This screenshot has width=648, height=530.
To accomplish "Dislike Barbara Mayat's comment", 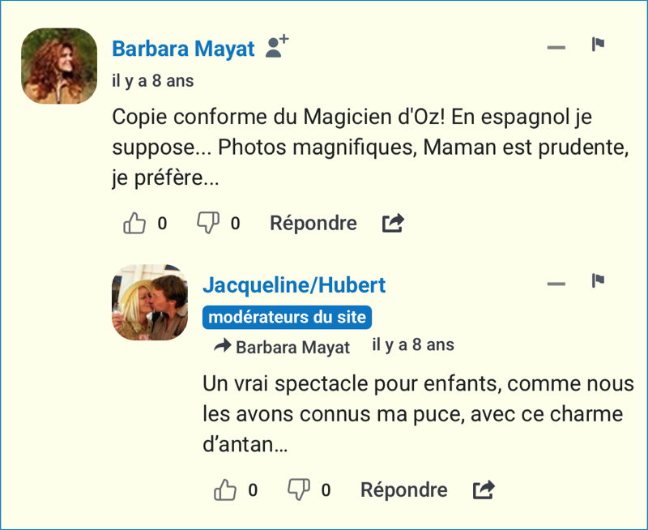I will click(x=208, y=223).
